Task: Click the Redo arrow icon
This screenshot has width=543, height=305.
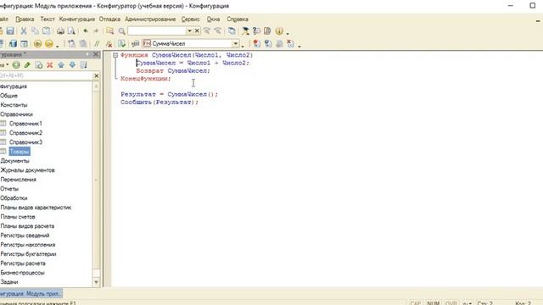Action: coord(96,31)
